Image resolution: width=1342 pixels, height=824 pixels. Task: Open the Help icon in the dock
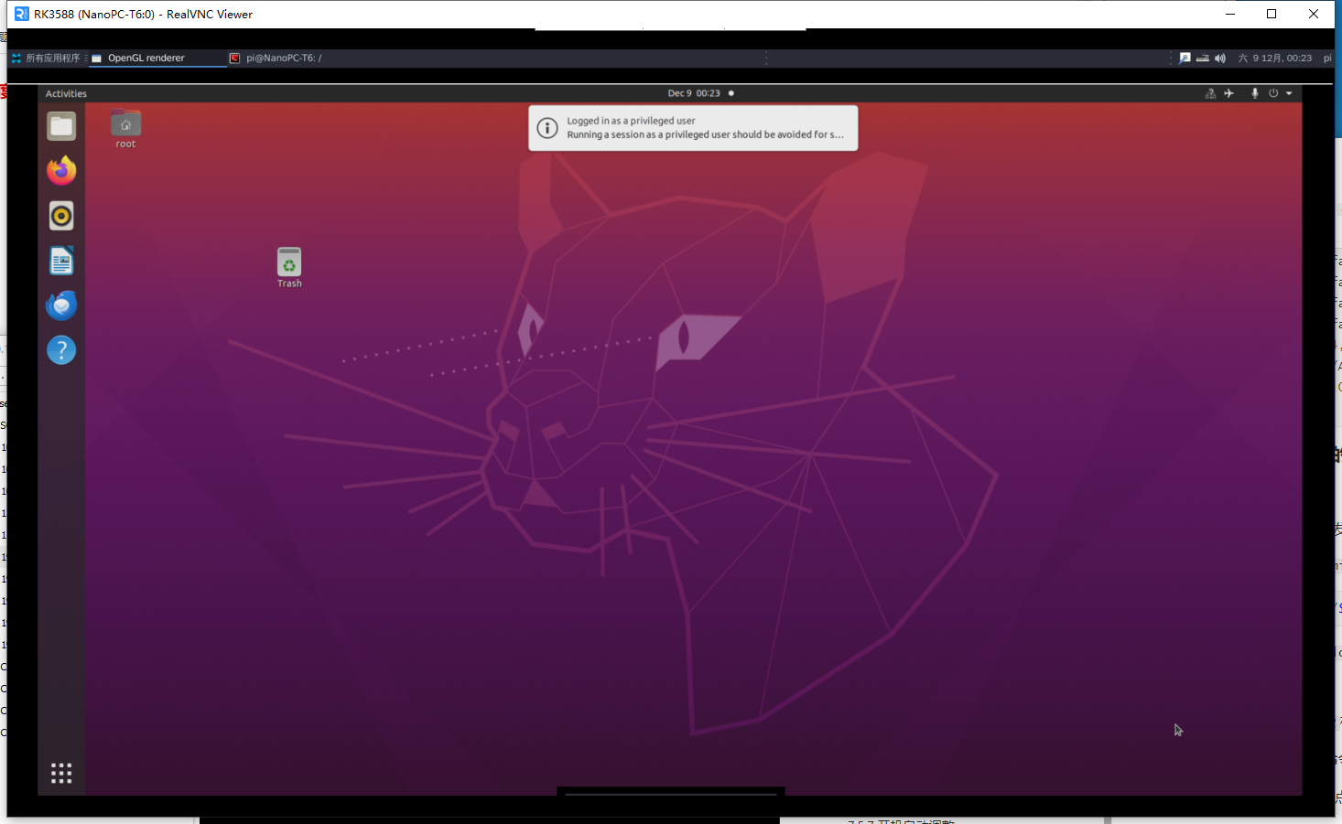(61, 350)
